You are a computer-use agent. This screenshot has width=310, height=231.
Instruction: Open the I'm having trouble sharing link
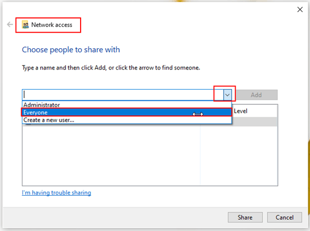point(57,192)
